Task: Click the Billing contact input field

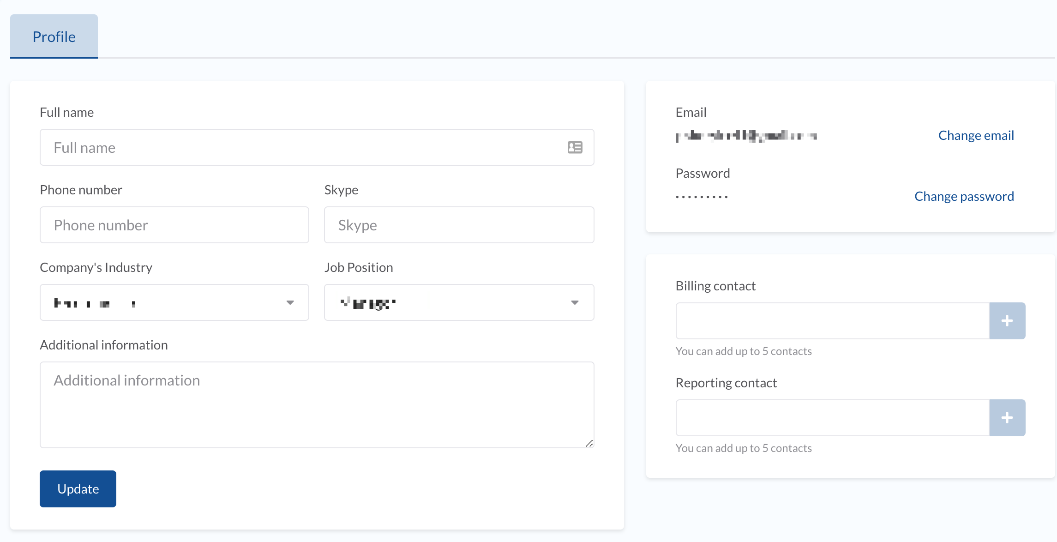Action: point(833,321)
